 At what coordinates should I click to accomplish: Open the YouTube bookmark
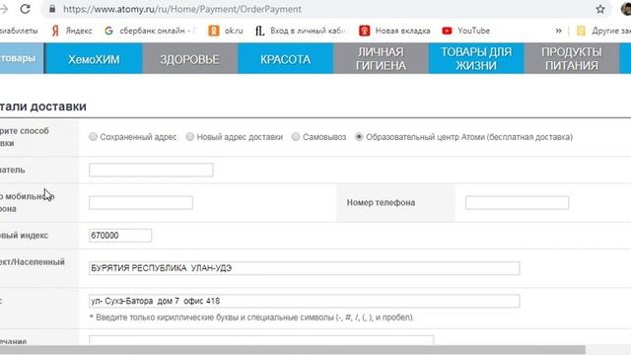[x=466, y=31]
